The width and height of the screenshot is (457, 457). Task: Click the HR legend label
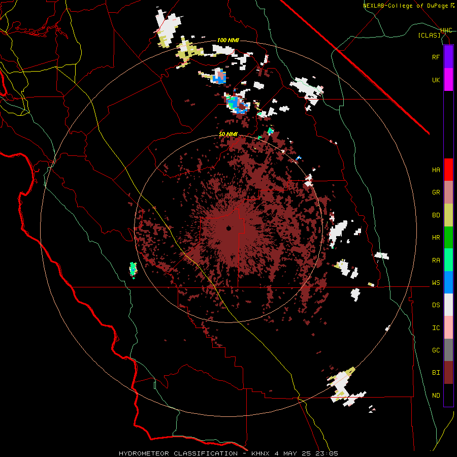436,238
